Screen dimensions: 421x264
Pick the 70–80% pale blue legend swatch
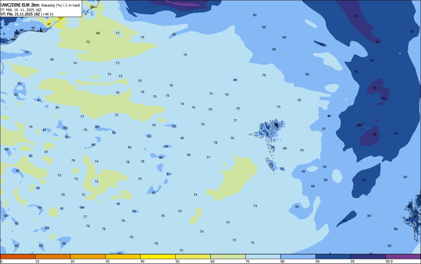pos(263,256)
